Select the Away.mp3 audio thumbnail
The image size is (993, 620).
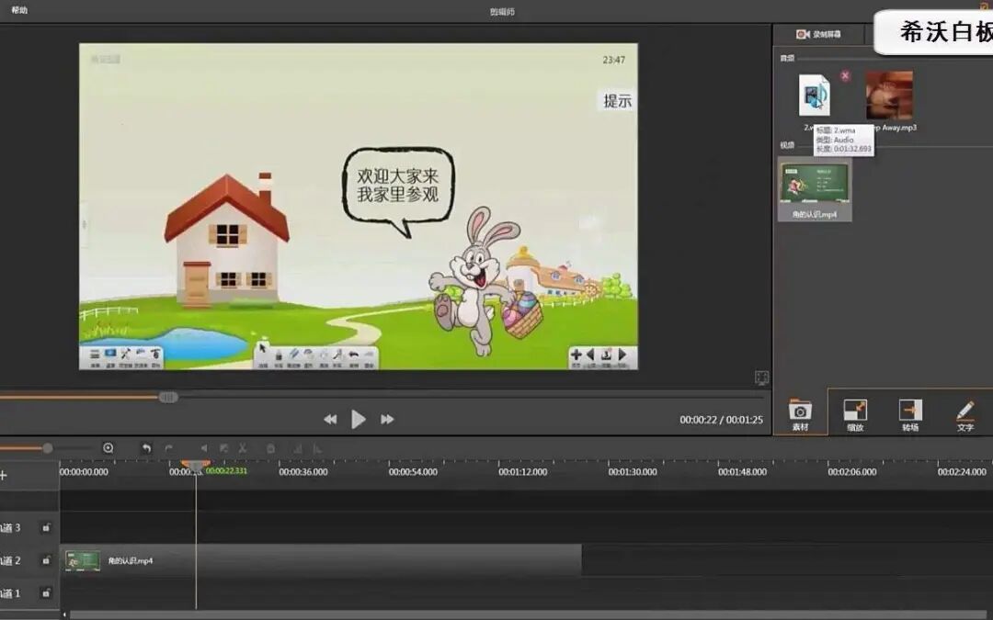(x=889, y=95)
